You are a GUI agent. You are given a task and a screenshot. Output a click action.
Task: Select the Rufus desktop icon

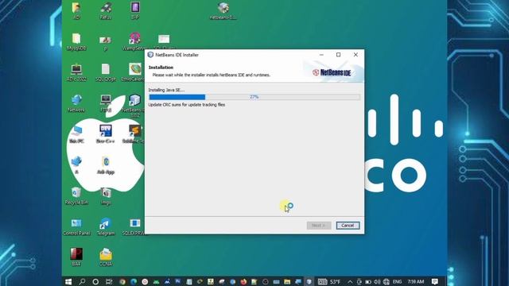(x=106, y=10)
